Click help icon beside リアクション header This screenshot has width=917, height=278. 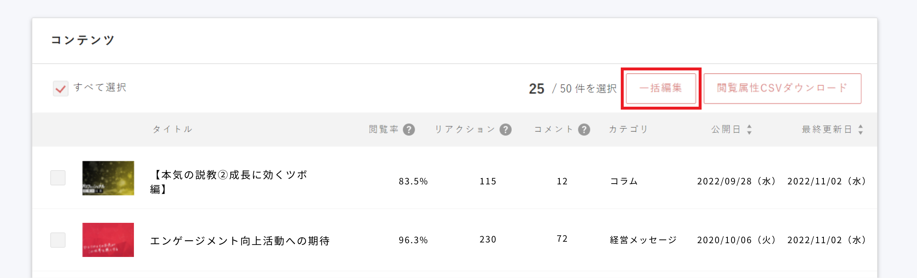coord(505,130)
